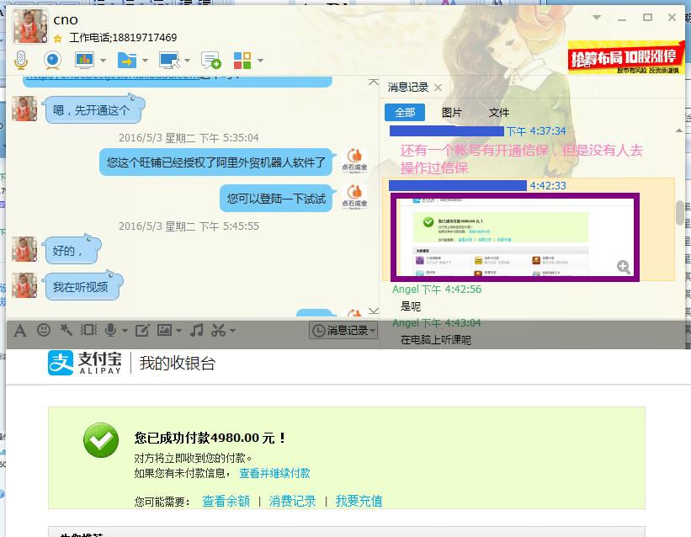Create a group chat with the chat-plus icon
691x537 pixels.
pos(210,60)
